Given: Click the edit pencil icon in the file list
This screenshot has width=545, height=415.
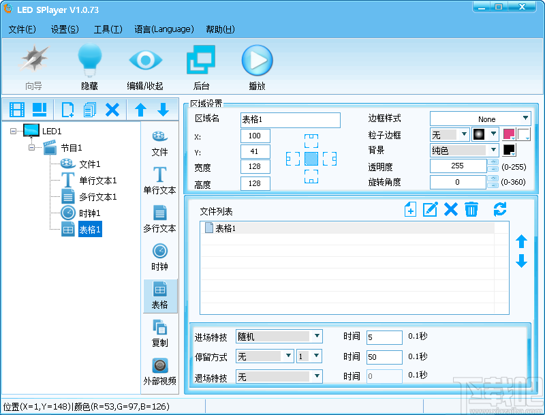Looking at the screenshot, I should [x=430, y=210].
